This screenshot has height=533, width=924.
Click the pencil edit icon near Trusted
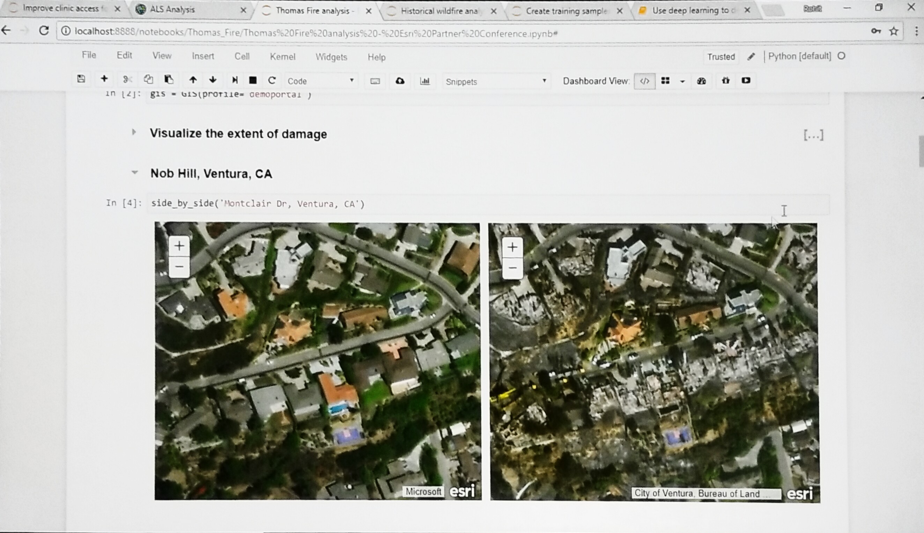click(x=751, y=56)
